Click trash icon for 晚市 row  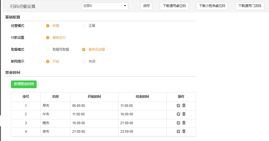pyautogui.click(x=184, y=123)
